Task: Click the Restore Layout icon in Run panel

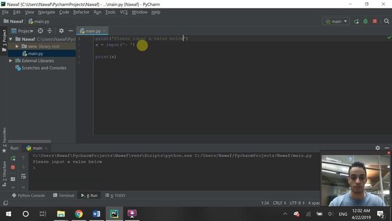Action: point(13,179)
